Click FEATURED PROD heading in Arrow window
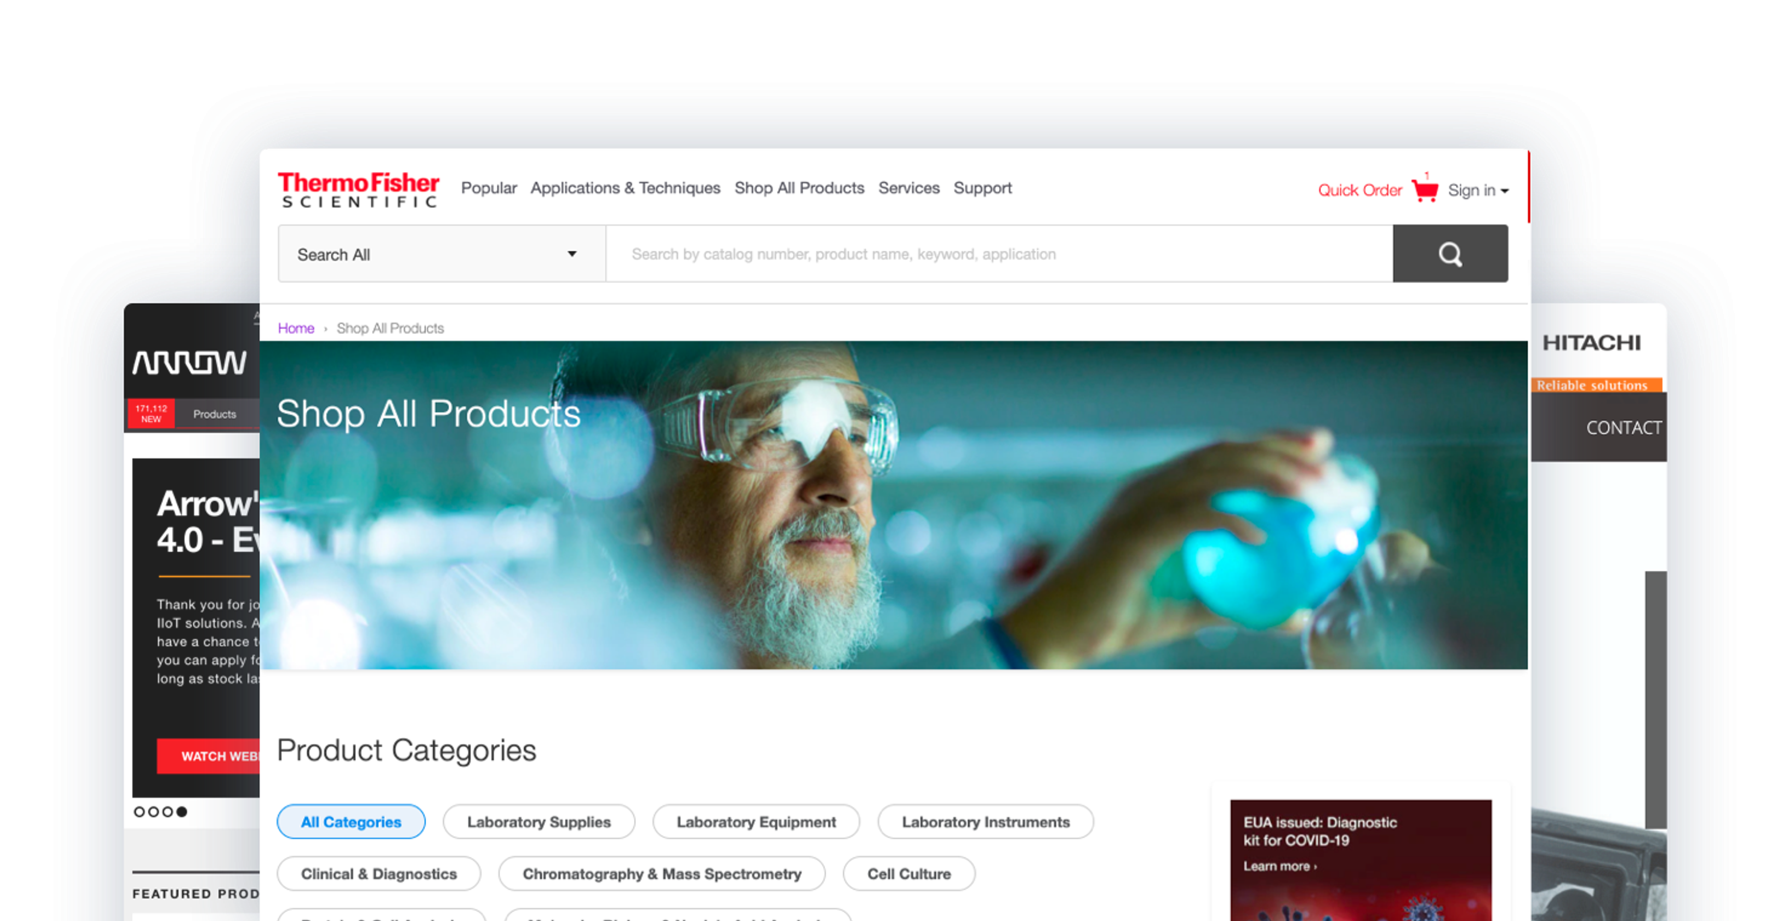This screenshot has height=921, width=1775. coord(196,893)
